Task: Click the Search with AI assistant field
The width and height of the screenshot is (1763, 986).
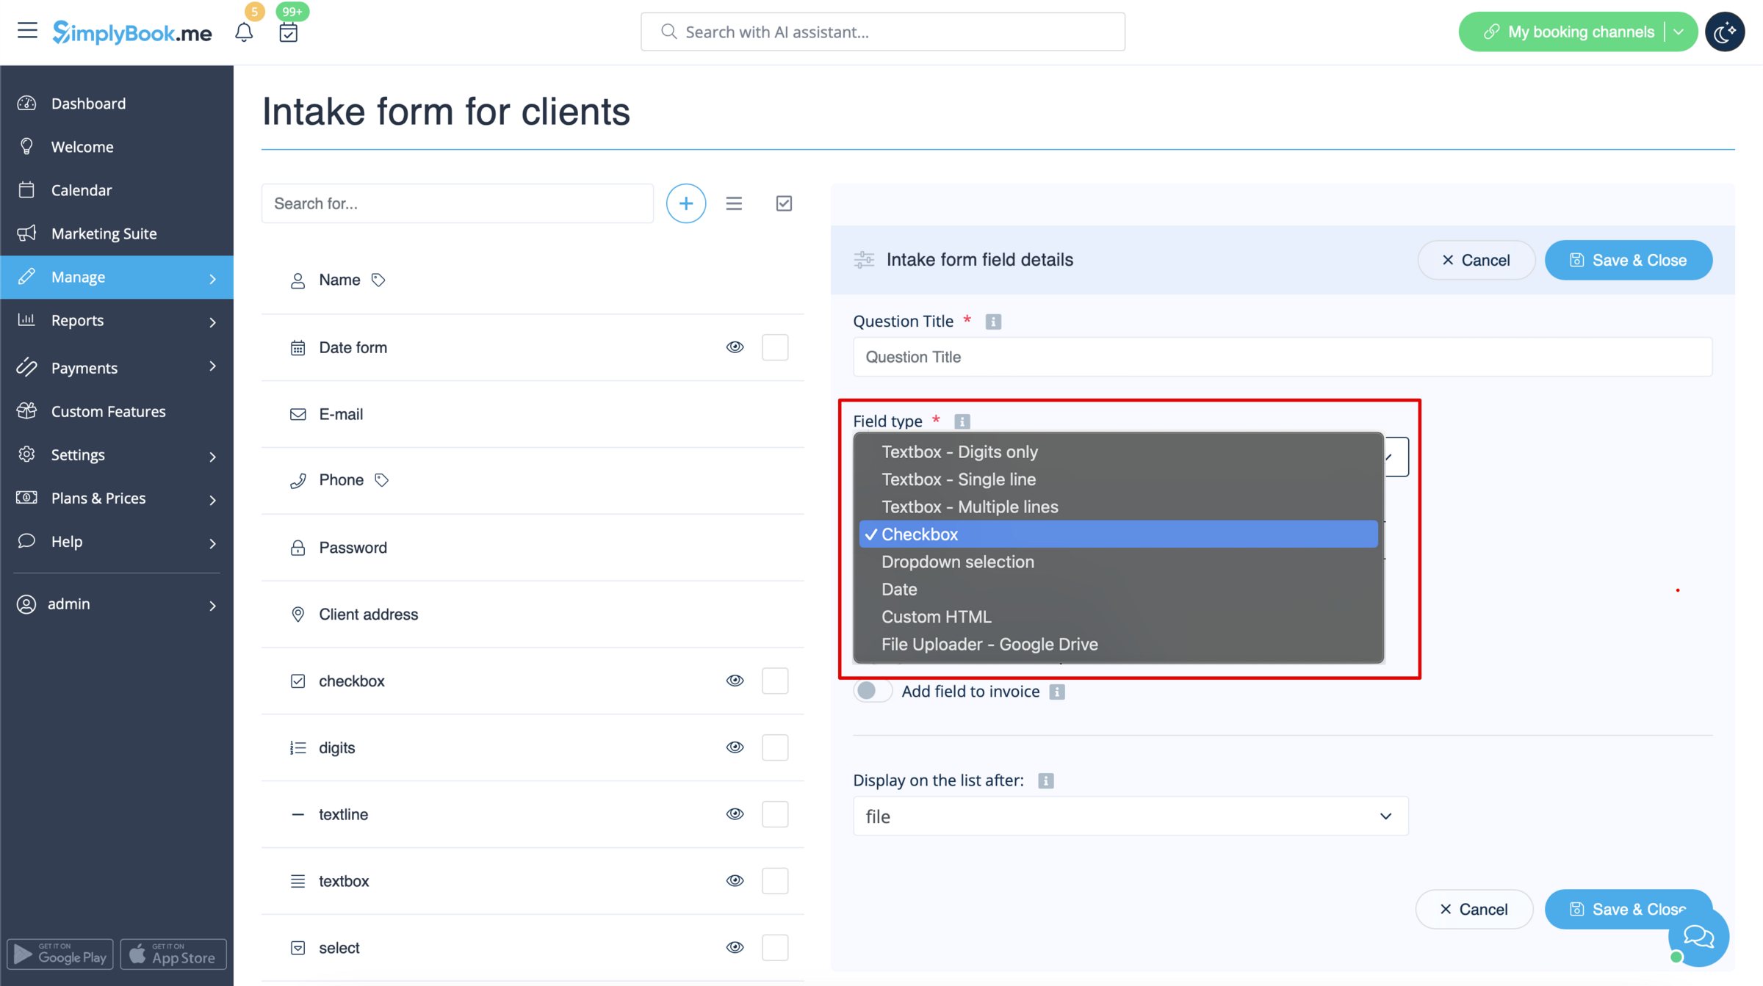Action: click(881, 32)
